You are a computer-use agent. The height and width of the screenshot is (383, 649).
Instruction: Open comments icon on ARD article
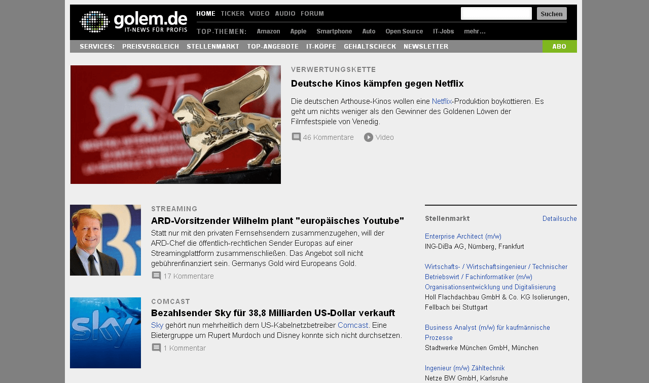tap(156, 276)
